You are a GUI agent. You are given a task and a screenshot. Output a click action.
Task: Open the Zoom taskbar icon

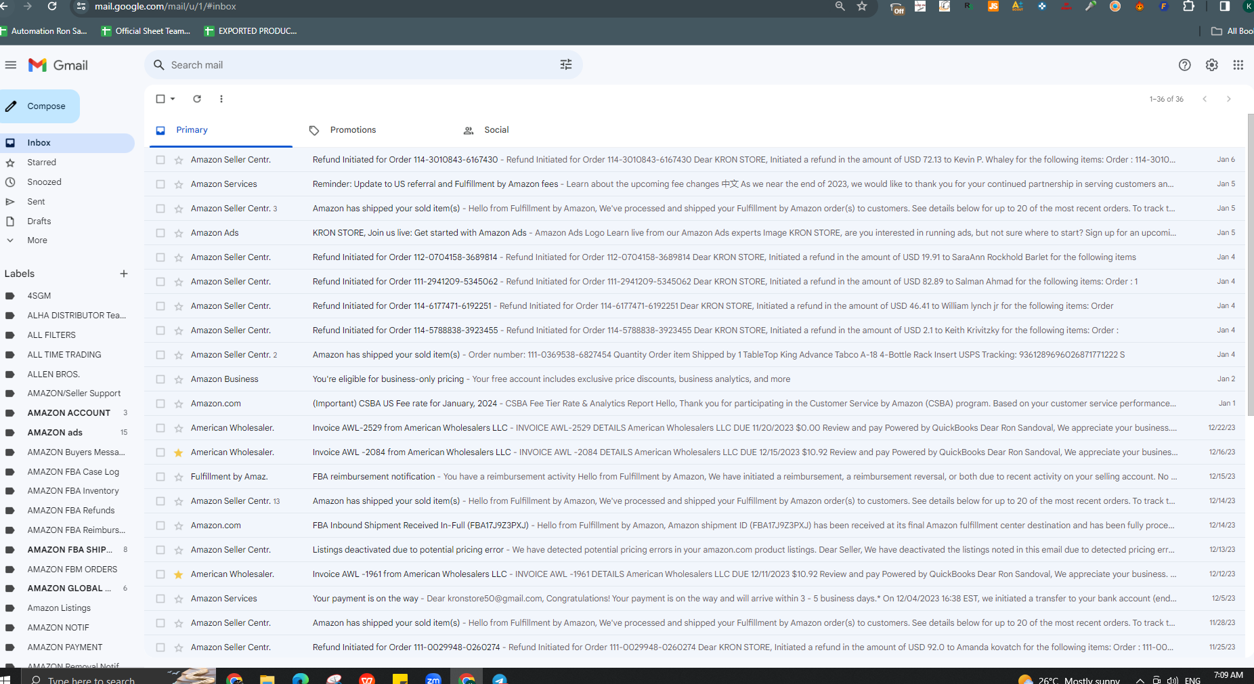433,679
